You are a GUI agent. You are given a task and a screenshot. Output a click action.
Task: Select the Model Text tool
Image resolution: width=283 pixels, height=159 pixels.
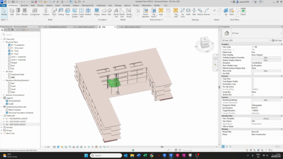tap(116, 13)
